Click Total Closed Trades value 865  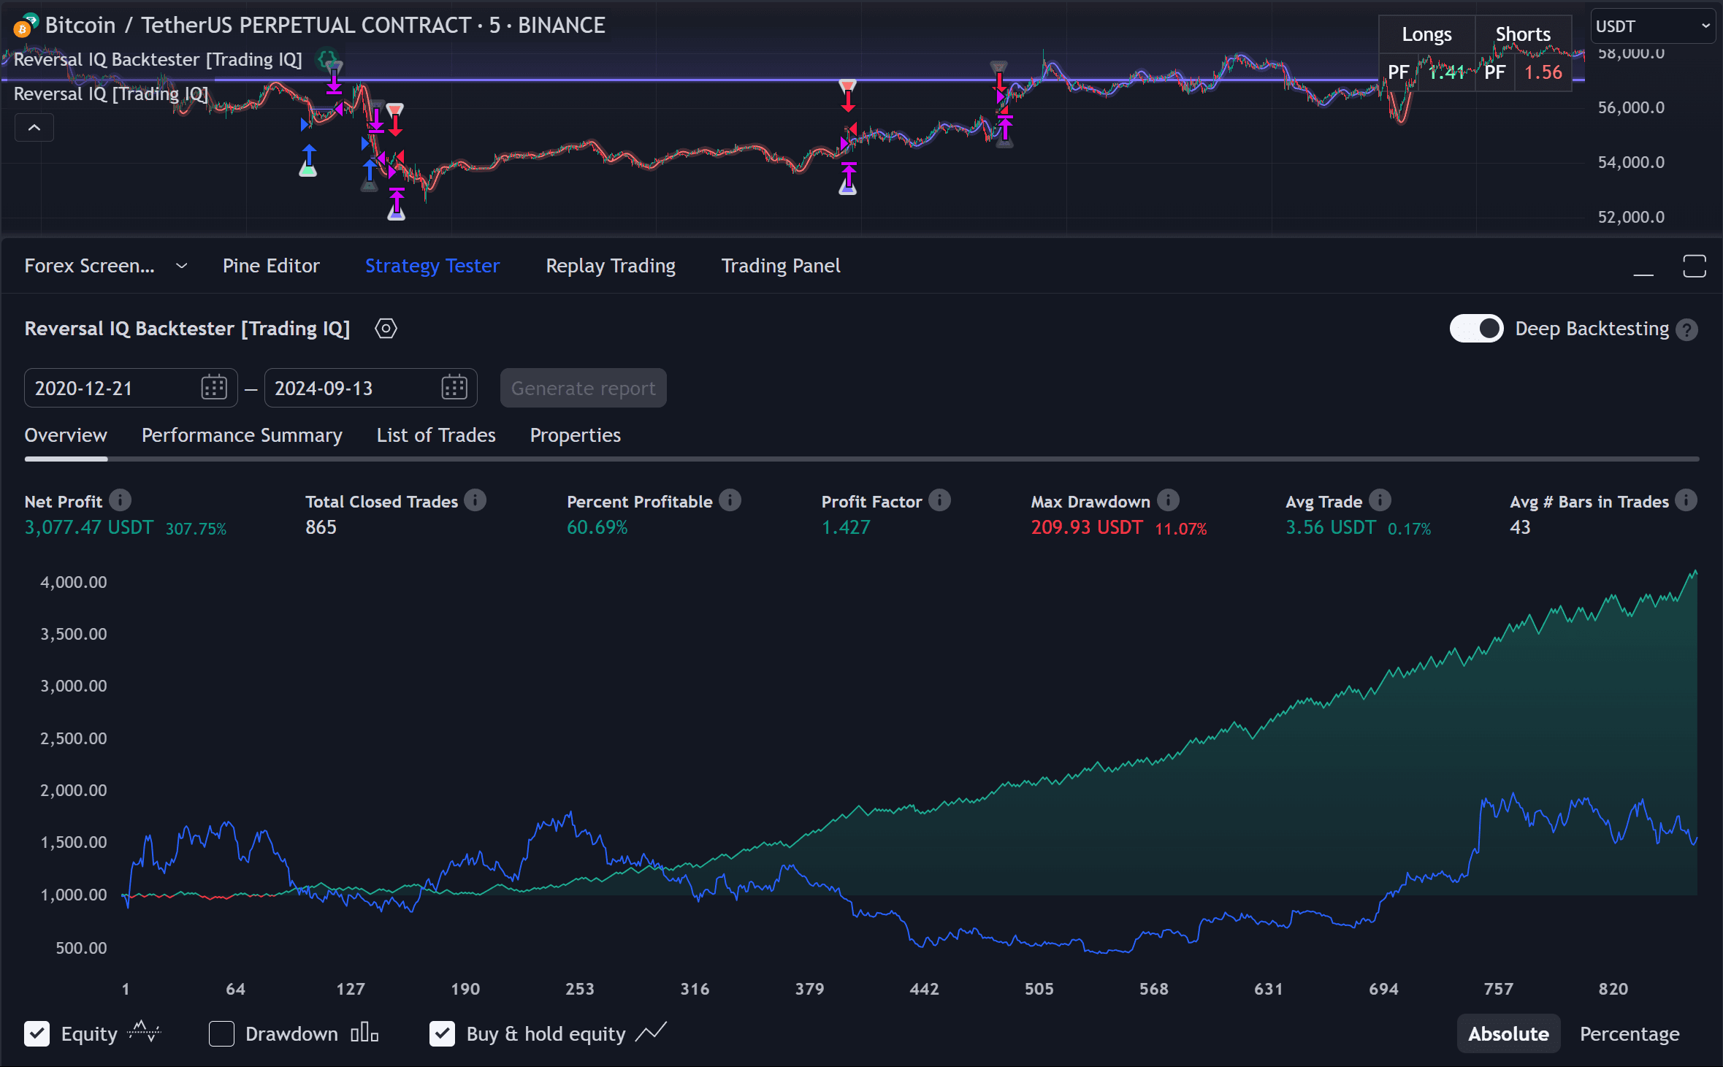(x=321, y=527)
